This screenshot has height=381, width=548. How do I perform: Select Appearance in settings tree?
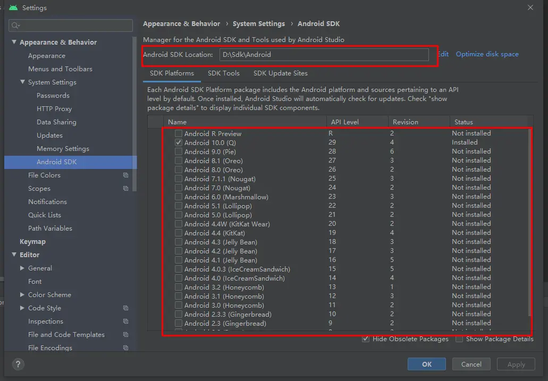click(47, 56)
